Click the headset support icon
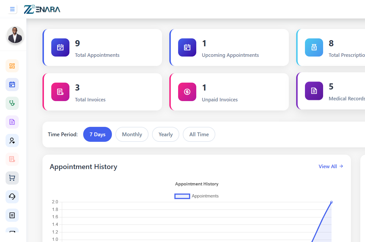Screen dimensions: 365x242 tap(12, 197)
